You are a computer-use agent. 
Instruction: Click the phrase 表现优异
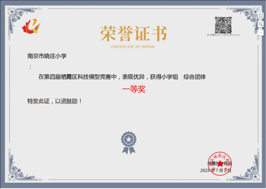click(133, 77)
